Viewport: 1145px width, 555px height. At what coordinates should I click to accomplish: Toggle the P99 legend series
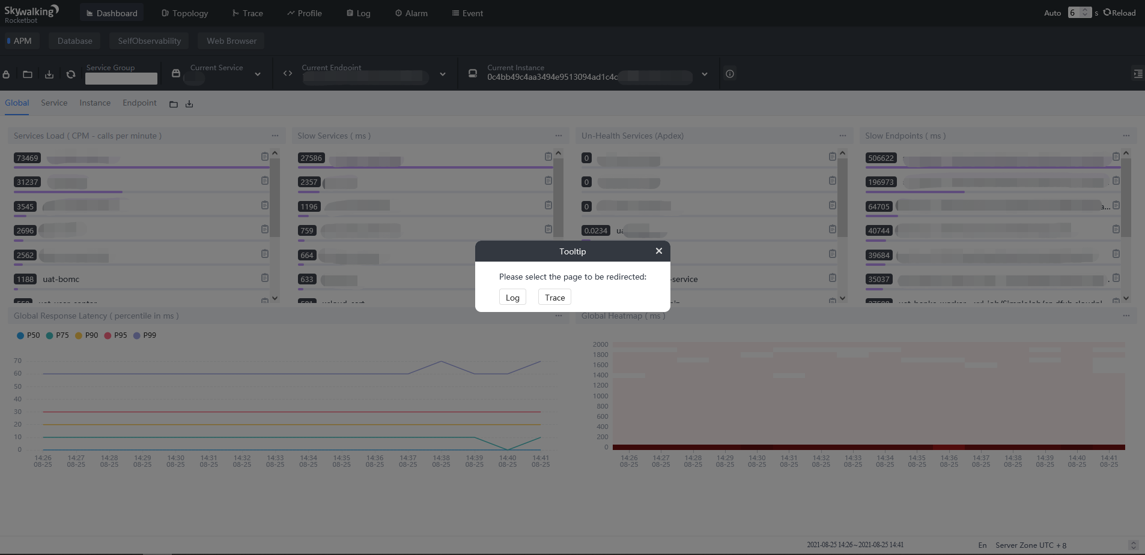pyautogui.click(x=145, y=335)
